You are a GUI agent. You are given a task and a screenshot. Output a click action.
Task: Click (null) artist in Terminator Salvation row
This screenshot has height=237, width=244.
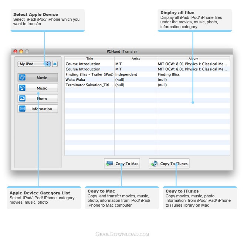click(120, 85)
